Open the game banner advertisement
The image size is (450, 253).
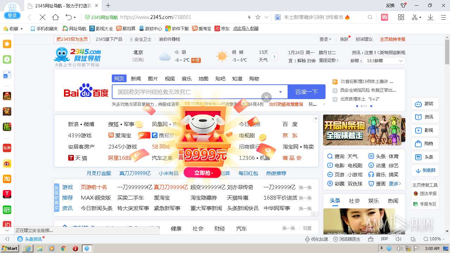362,130
